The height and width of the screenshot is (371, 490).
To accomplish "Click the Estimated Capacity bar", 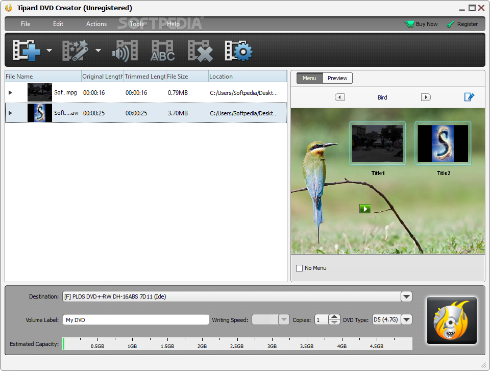I will point(237,343).
